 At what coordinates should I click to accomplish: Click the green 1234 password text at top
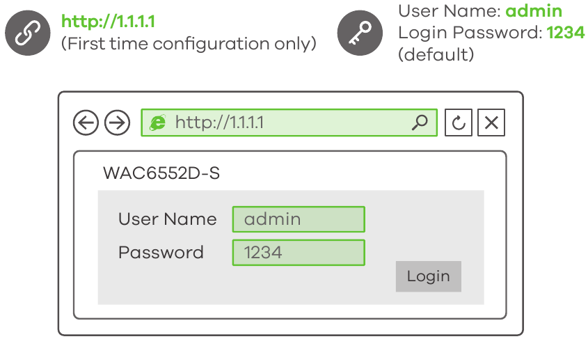pos(566,32)
